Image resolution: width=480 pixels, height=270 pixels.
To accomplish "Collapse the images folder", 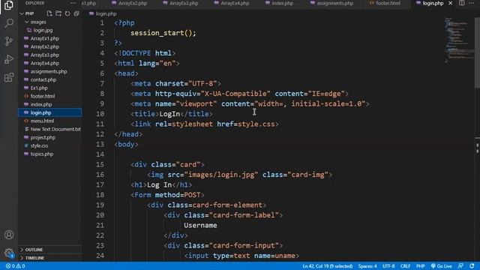I will coord(26,22).
